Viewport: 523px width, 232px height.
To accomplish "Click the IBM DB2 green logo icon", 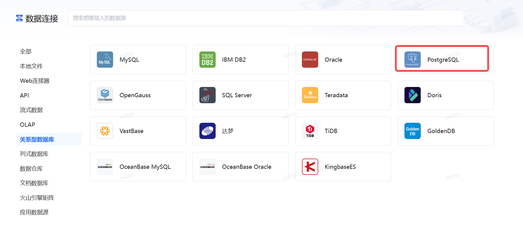I will coord(208,60).
